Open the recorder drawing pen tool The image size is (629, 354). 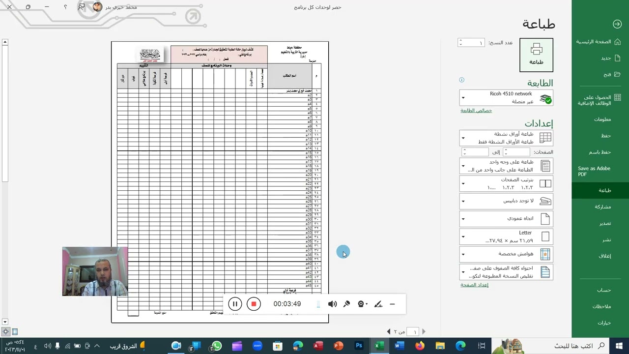click(378, 304)
